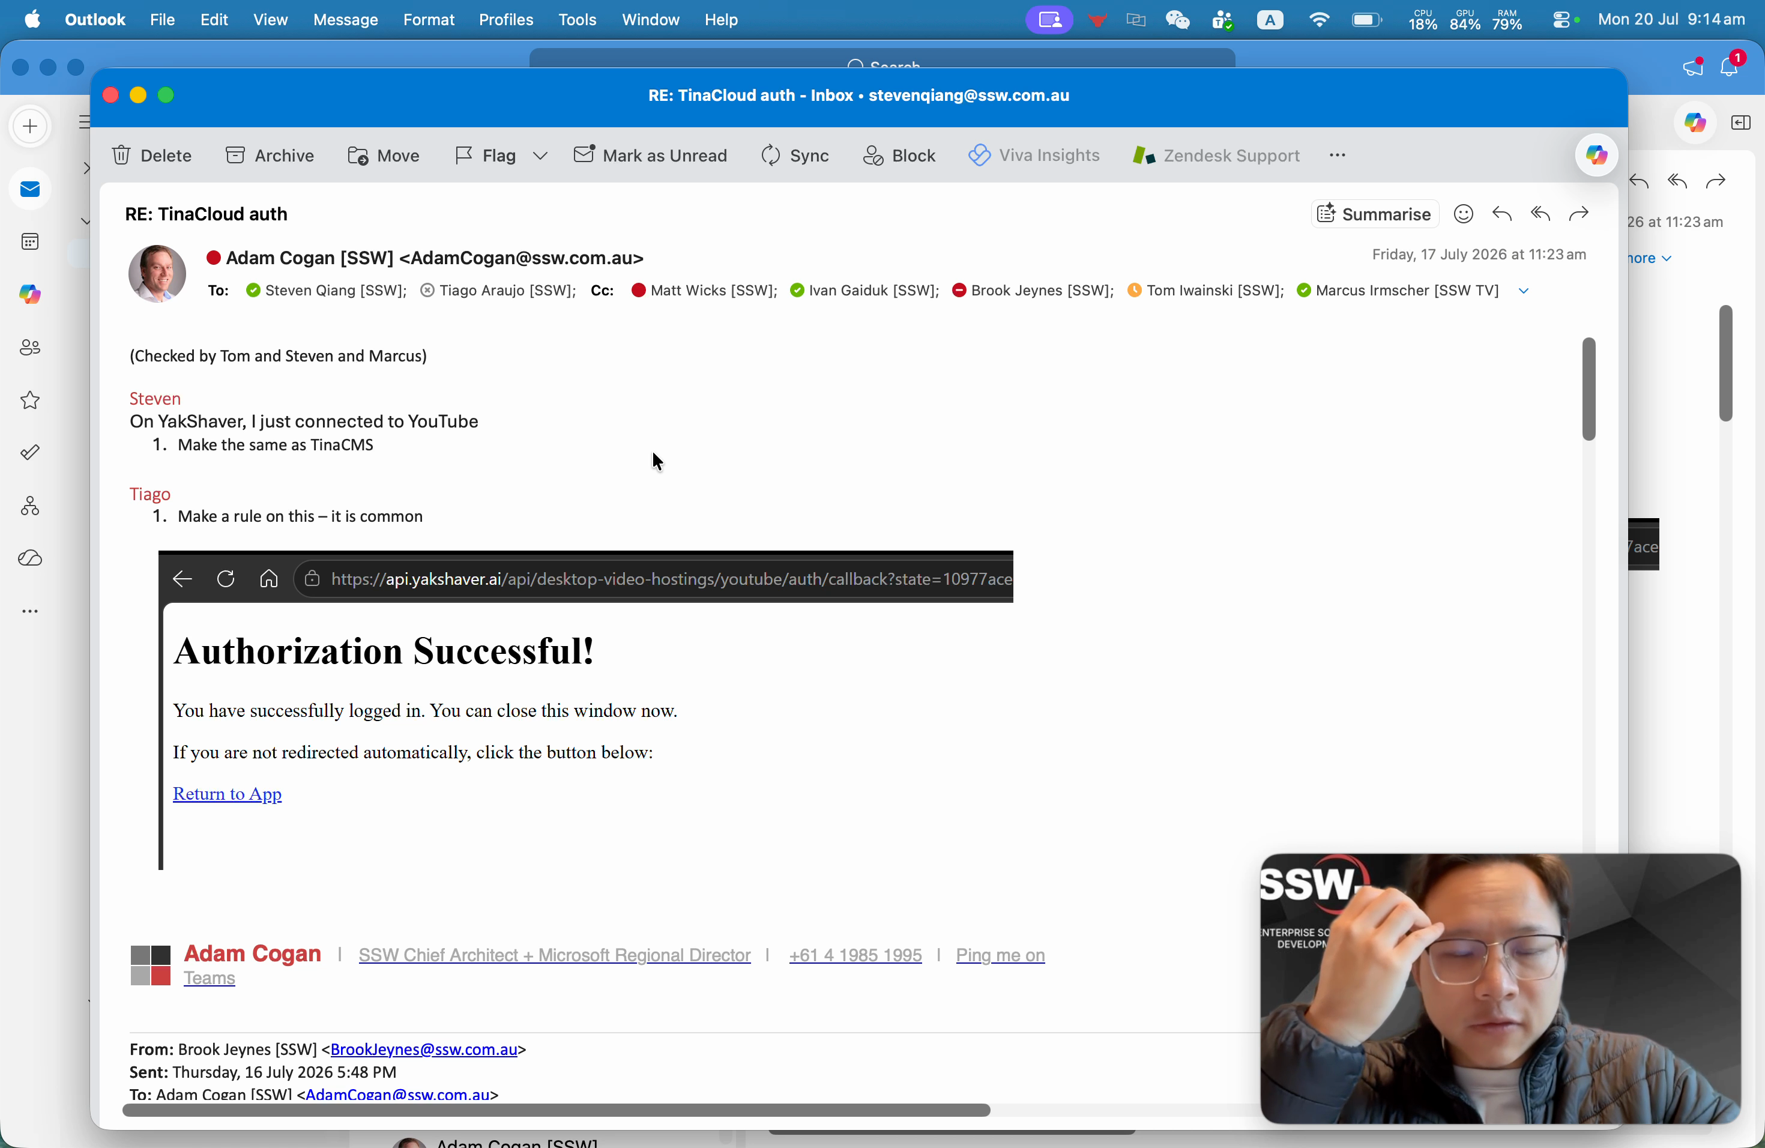Add an emoji reaction to the email
This screenshot has height=1148, width=1765.
[1463, 214]
